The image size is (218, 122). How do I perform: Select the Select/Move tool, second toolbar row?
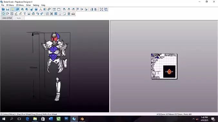(x=3, y=14)
